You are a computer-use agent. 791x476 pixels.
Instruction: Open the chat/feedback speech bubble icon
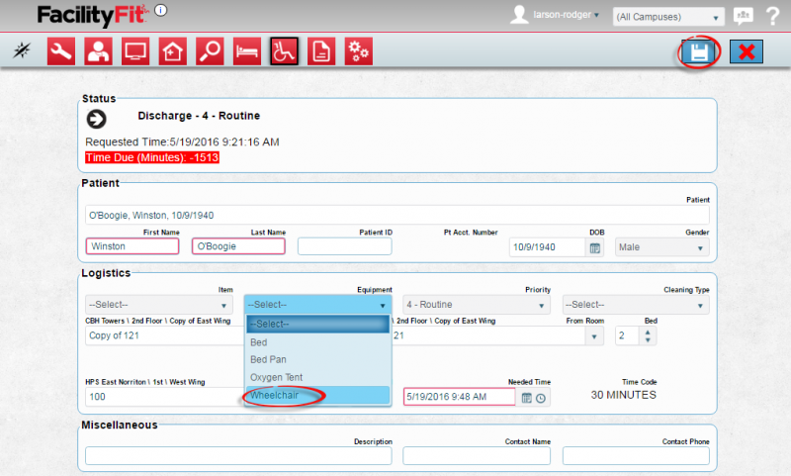pyautogui.click(x=744, y=16)
